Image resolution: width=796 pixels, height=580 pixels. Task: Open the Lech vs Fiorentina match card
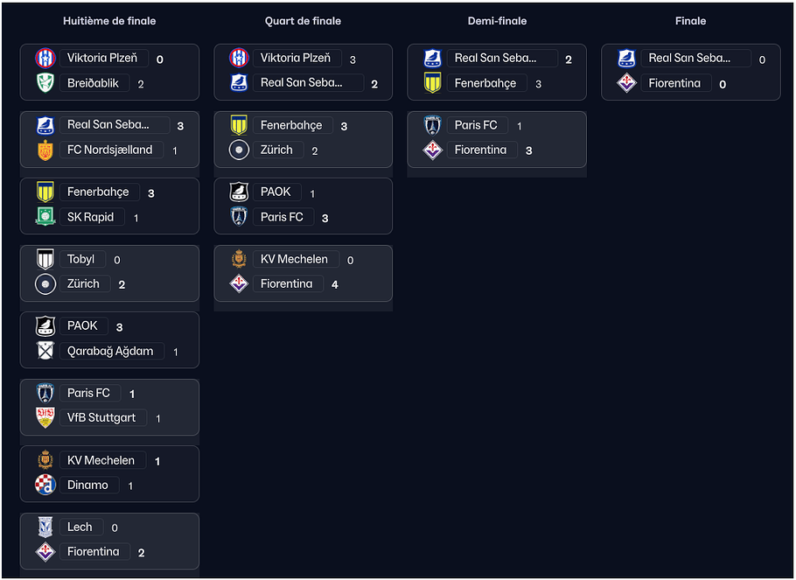click(x=109, y=541)
